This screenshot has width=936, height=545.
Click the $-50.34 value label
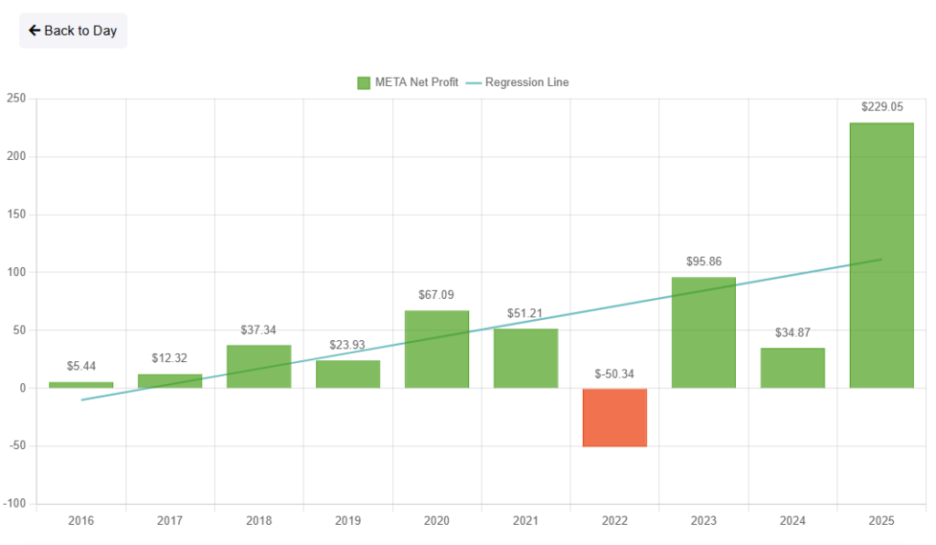click(x=614, y=374)
